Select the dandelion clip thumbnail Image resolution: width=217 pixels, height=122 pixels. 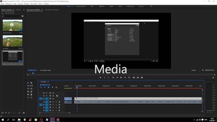[x=13, y=25]
